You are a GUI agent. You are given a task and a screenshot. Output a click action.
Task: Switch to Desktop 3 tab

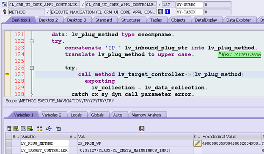tap(77, 20)
